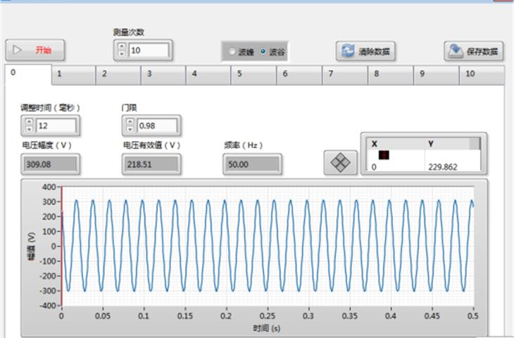The image size is (514, 338).
Task: Increase the 门限 threshold stepper
Action: click(130, 122)
